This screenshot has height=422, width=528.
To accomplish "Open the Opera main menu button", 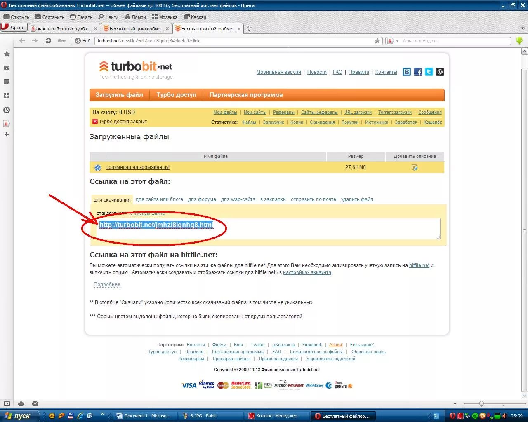I will pyautogui.click(x=14, y=28).
